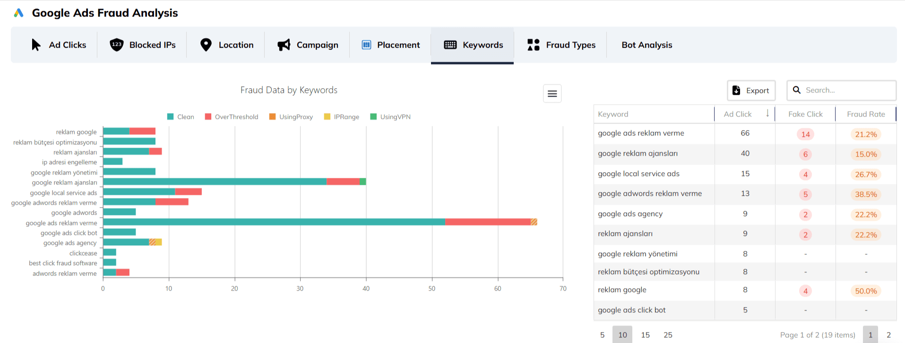Click the Location pin icon
The width and height of the screenshot is (905, 343).
pyautogui.click(x=206, y=45)
